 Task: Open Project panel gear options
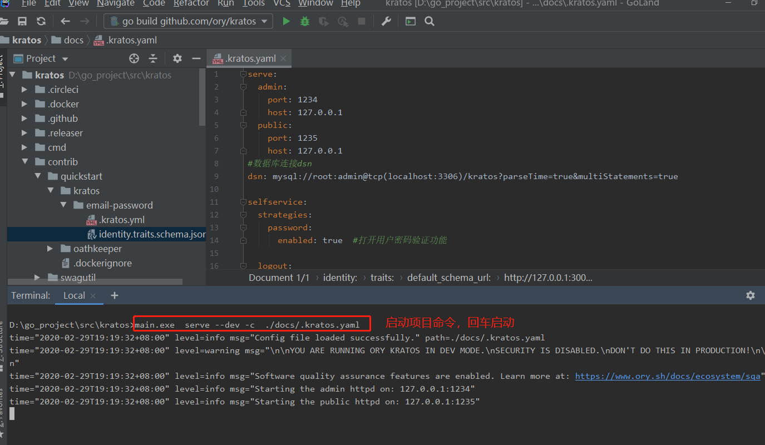click(177, 58)
